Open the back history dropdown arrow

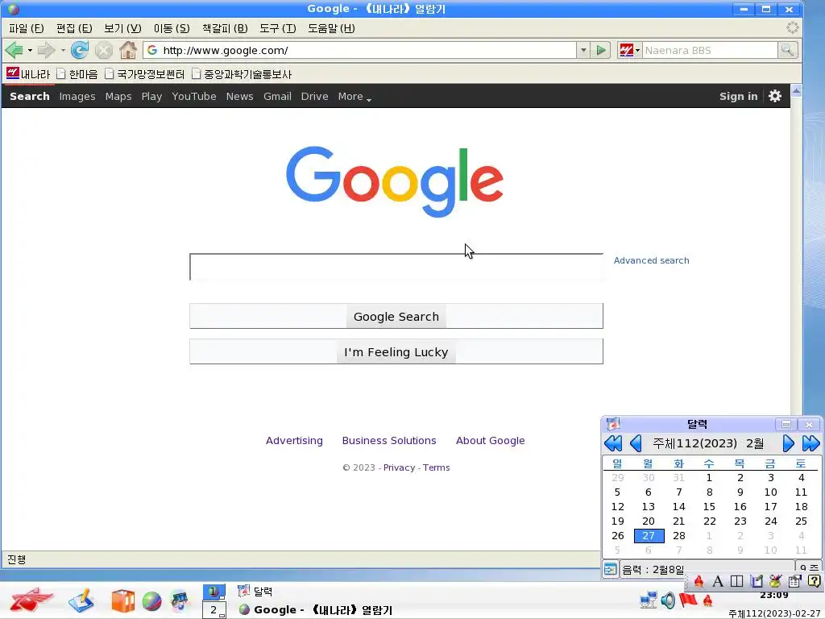30,51
